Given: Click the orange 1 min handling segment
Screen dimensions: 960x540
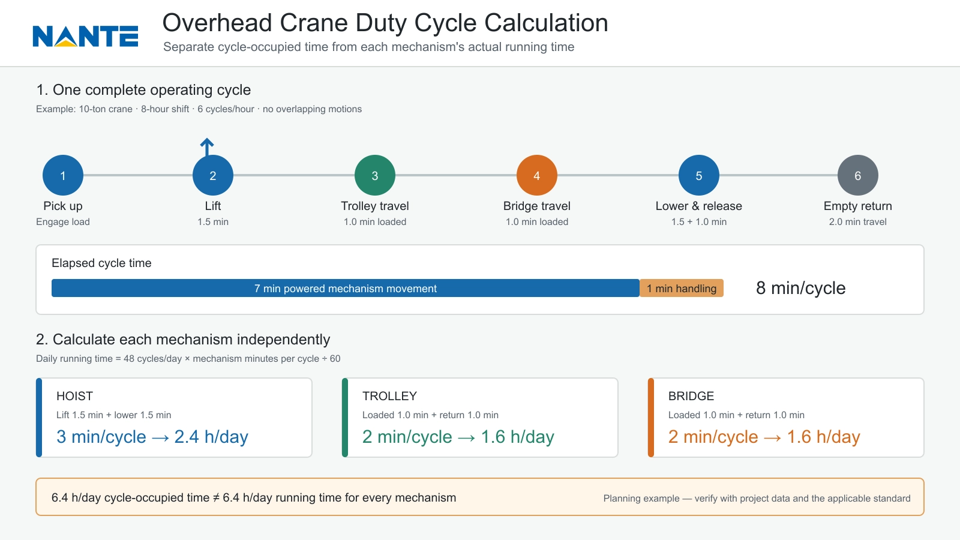Looking at the screenshot, I should [682, 288].
